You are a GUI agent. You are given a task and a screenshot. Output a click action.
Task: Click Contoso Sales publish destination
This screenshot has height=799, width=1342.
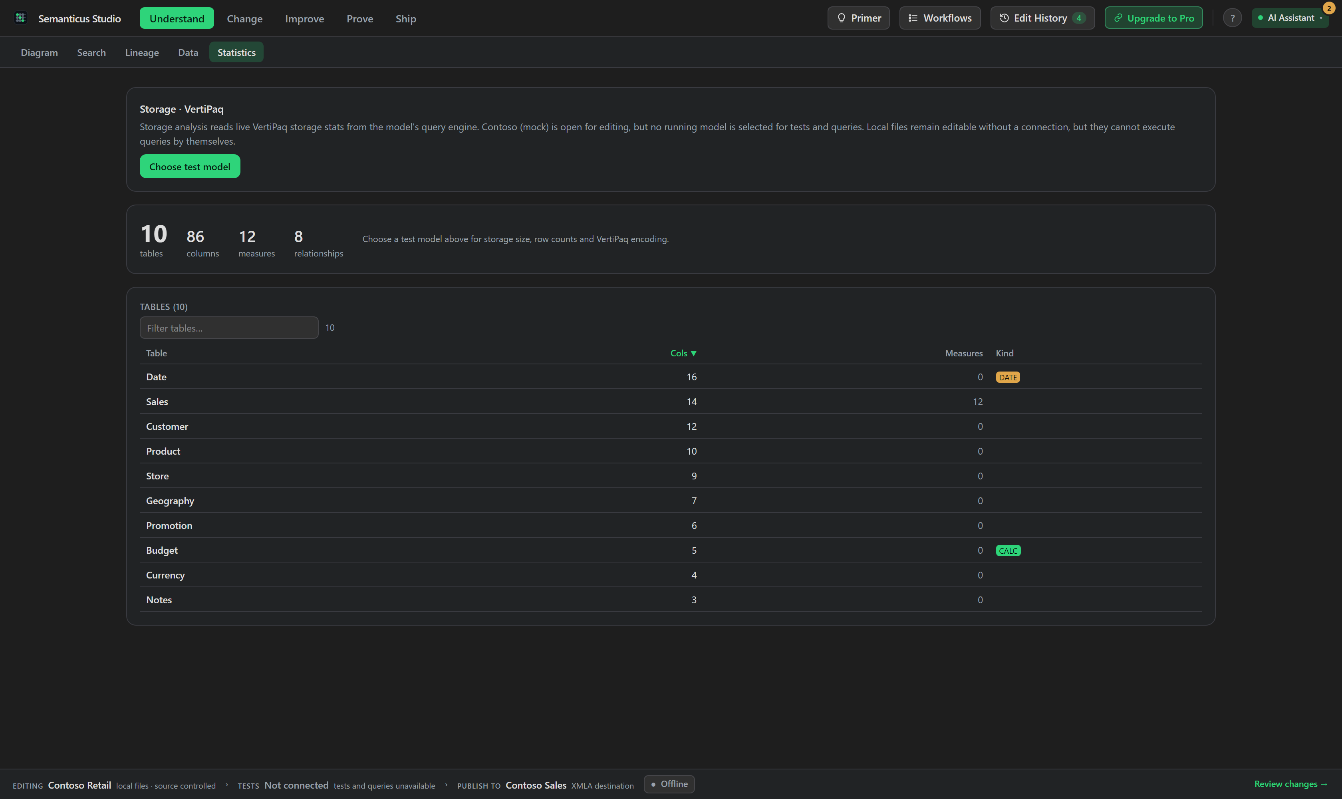536,785
